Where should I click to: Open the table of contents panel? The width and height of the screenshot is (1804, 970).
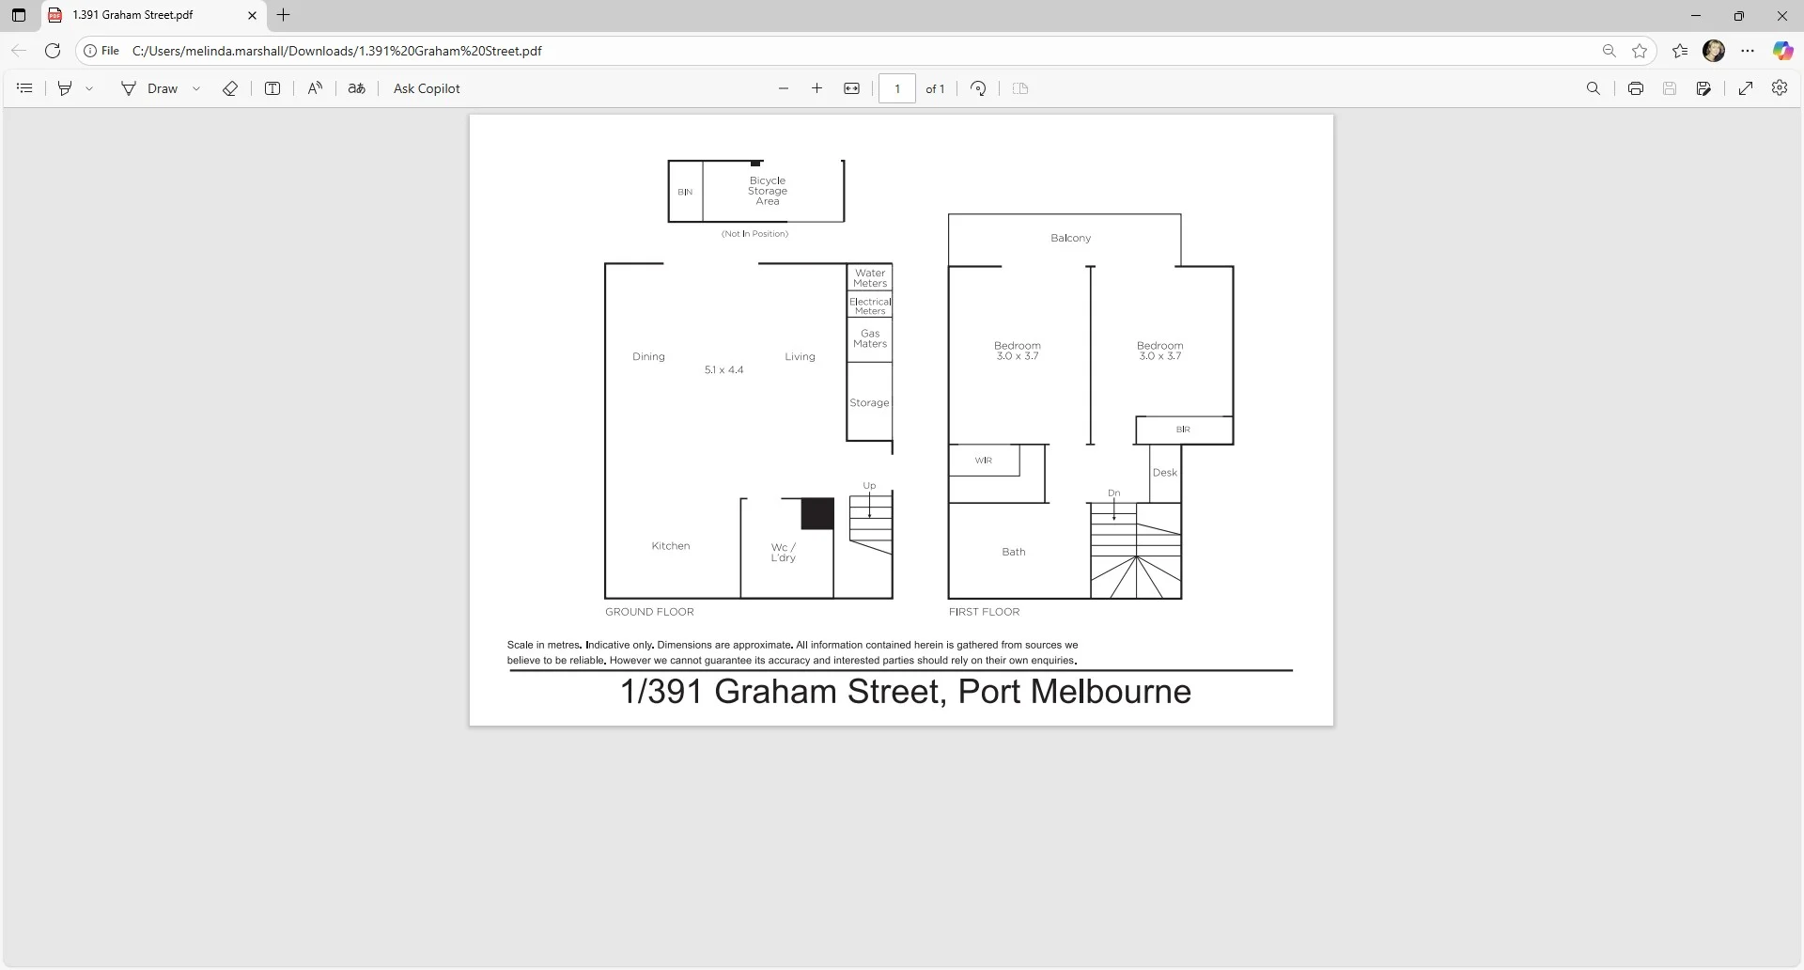(x=23, y=88)
